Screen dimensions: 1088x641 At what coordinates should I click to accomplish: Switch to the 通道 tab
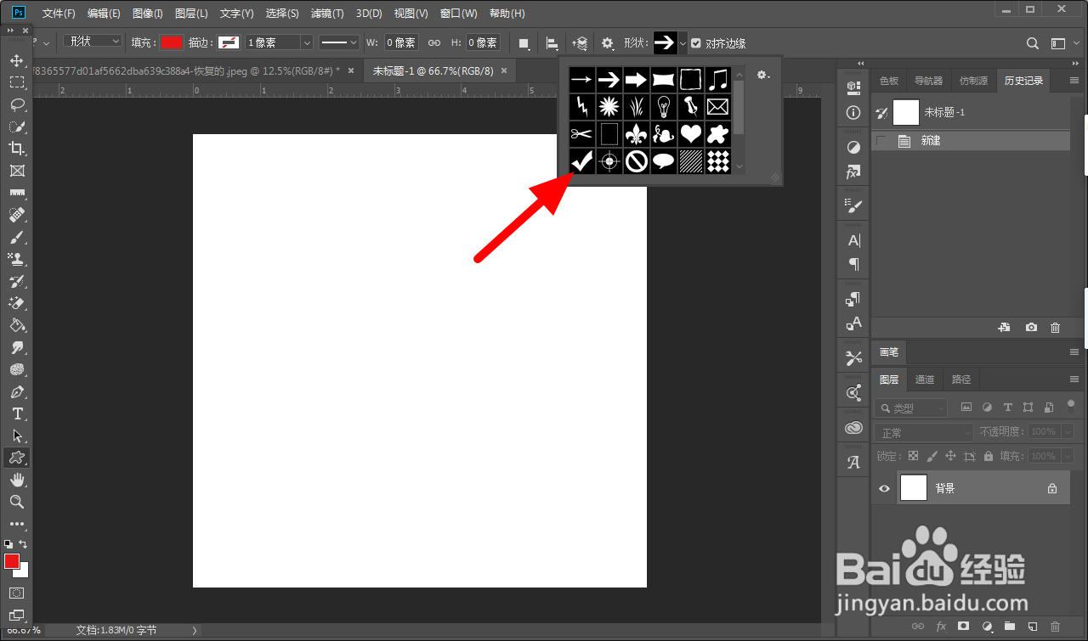(925, 380)
